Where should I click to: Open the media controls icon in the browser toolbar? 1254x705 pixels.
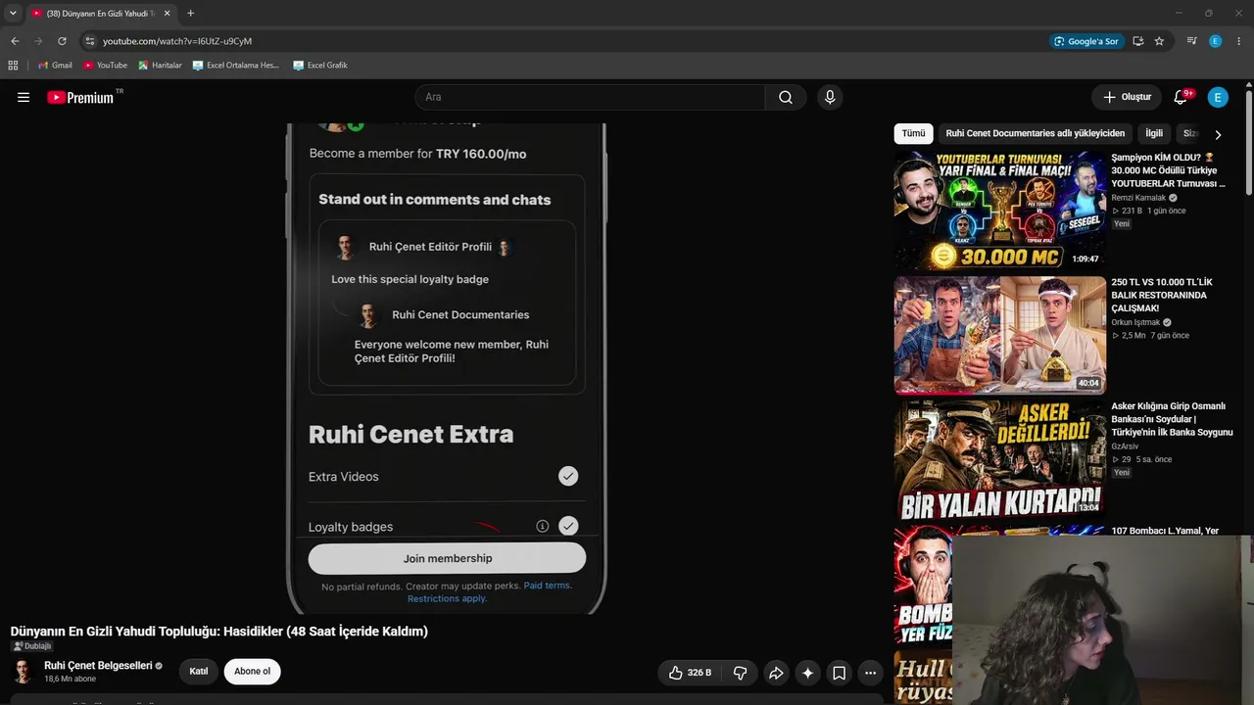tap(1191, 41)
